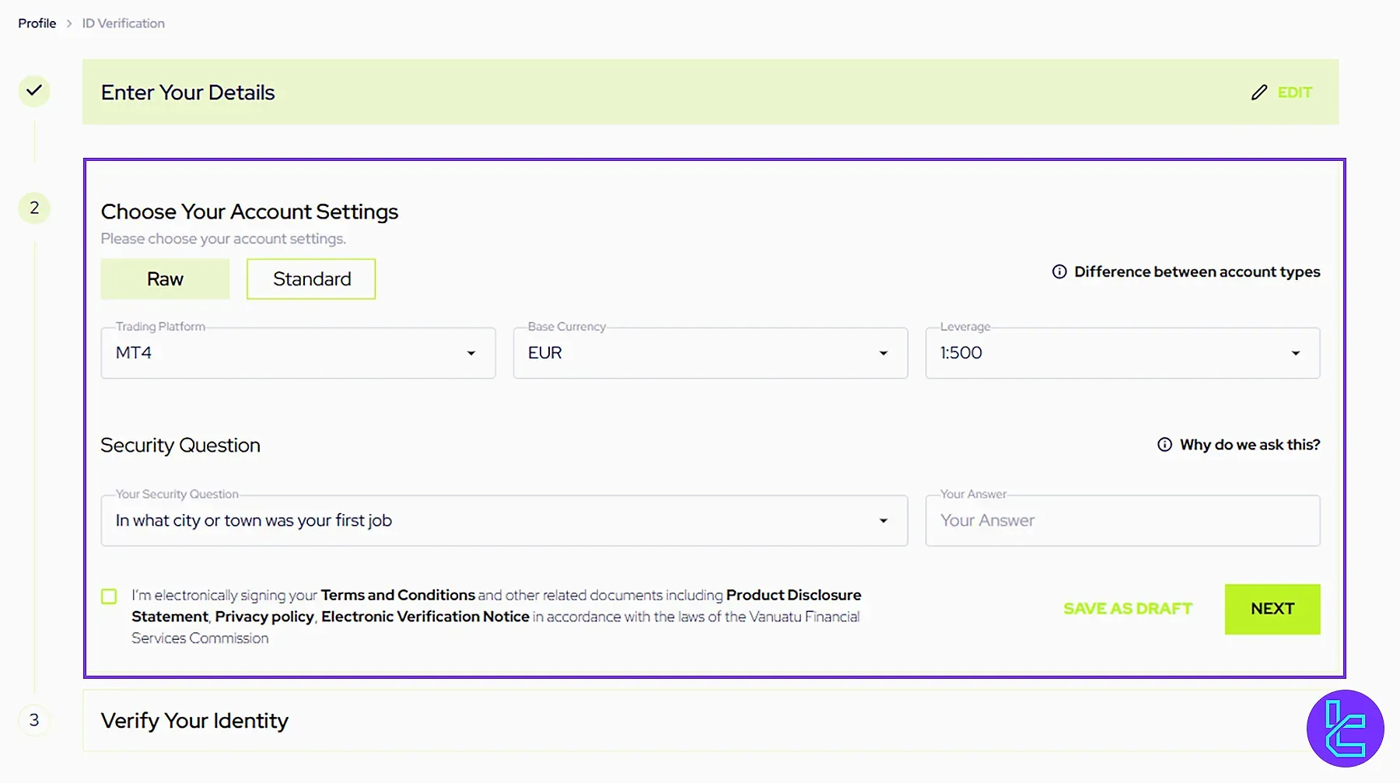Click the info icon next to Difference between account types
Screen dimensions: 1400x783
pyautogui.click(x=1059, y=271)
